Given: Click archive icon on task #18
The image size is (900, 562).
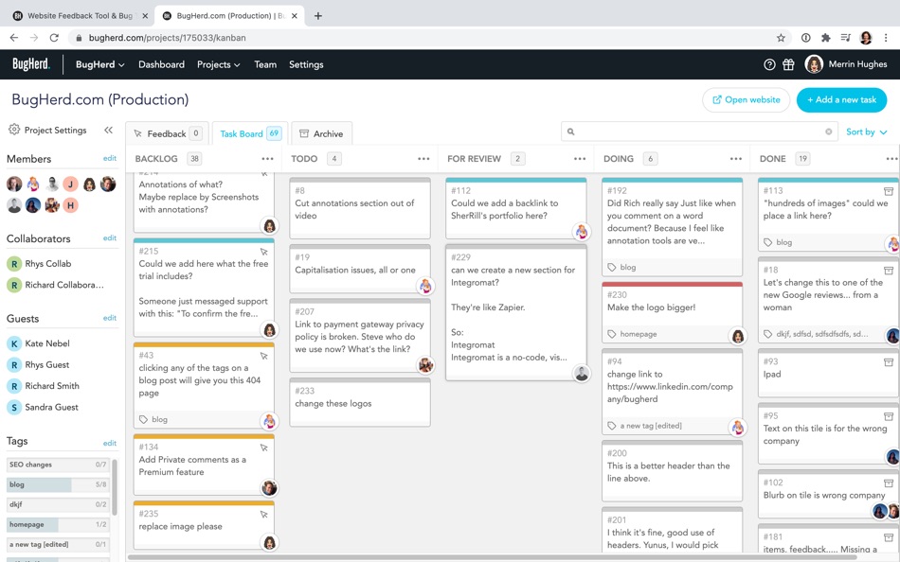Looking at the screenshot, I should point(889,270).
